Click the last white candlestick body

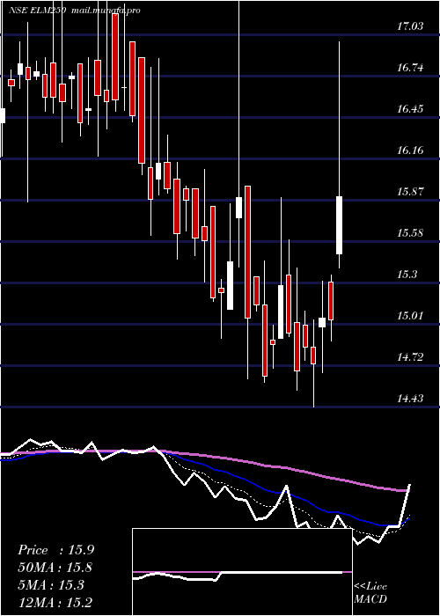point(339,225)
